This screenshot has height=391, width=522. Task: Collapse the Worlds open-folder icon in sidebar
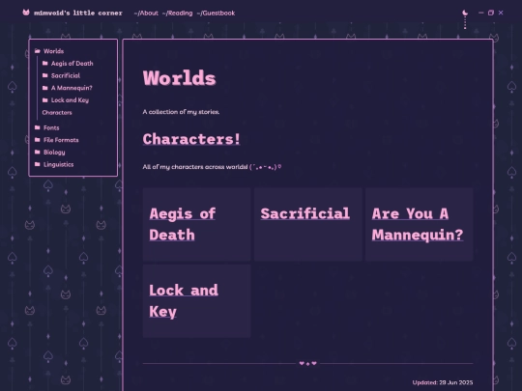(38, 51)
